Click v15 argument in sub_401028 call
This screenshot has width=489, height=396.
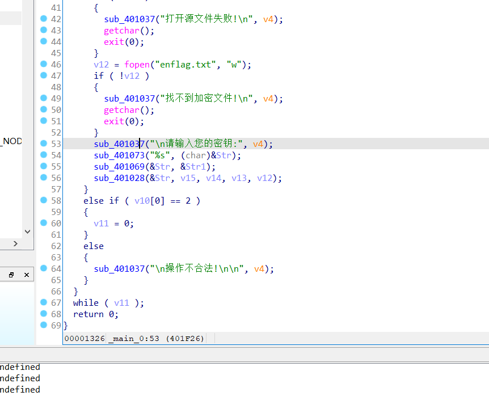[188, 178]
